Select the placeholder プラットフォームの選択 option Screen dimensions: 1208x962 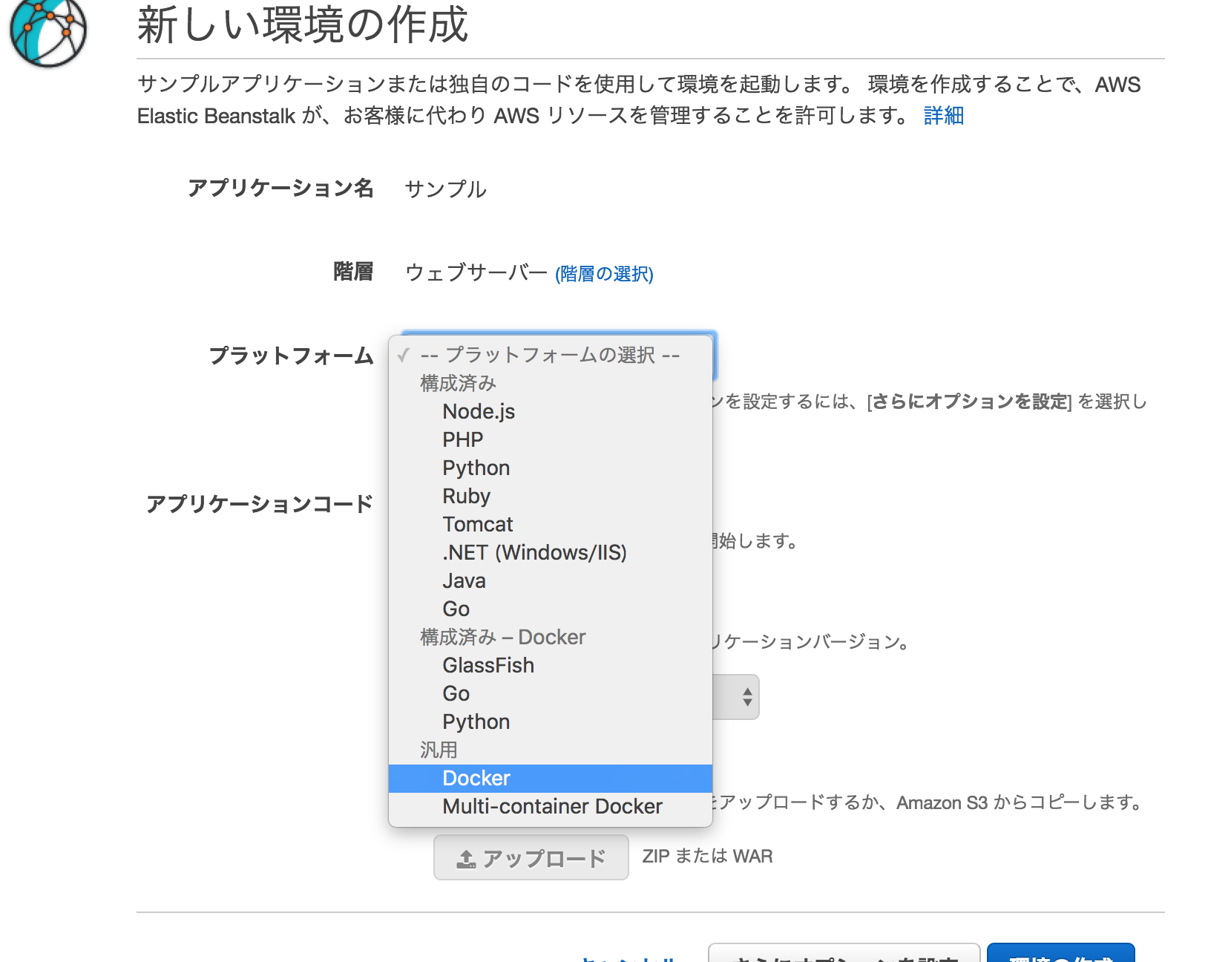pos(550,355)
